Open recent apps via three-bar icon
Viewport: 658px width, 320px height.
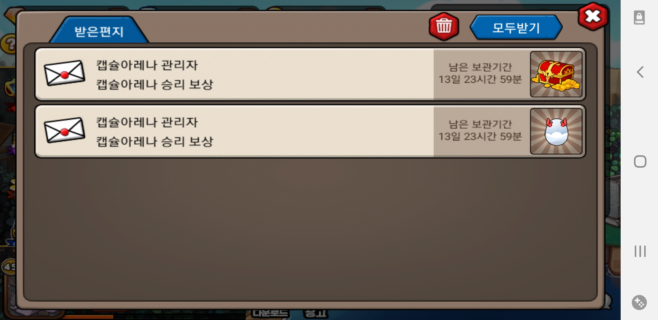640,251
